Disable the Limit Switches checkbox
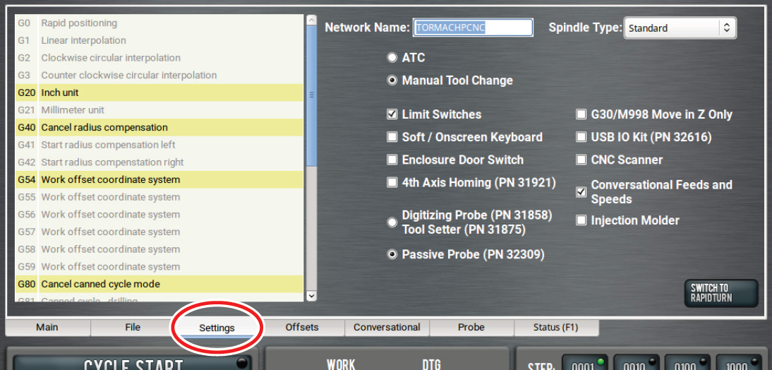 392,114
